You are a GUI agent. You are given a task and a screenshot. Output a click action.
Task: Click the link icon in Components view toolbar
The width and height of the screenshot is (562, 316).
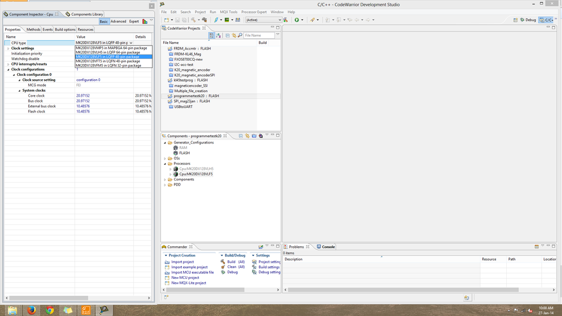[x=248, y=136]
